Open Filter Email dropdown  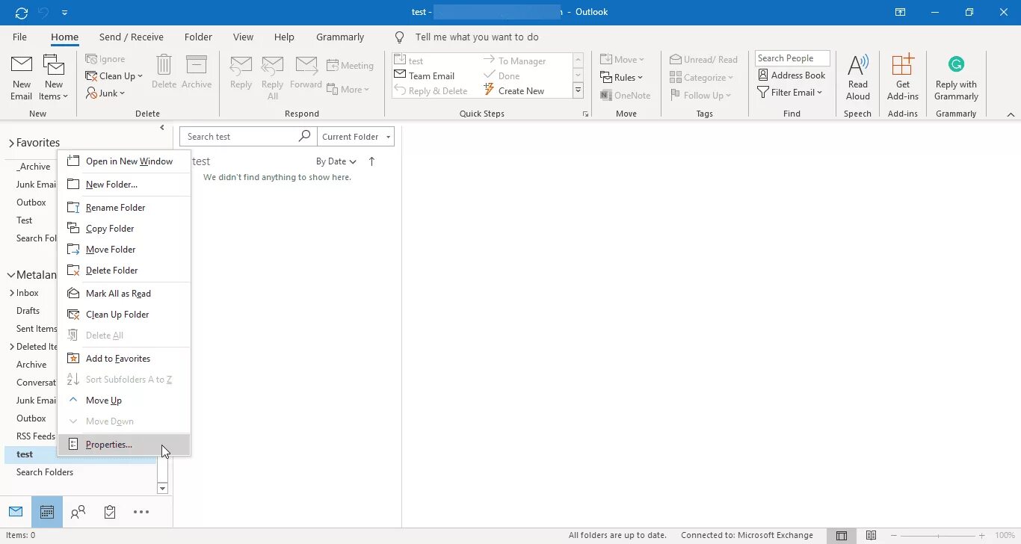click(790, 93)
